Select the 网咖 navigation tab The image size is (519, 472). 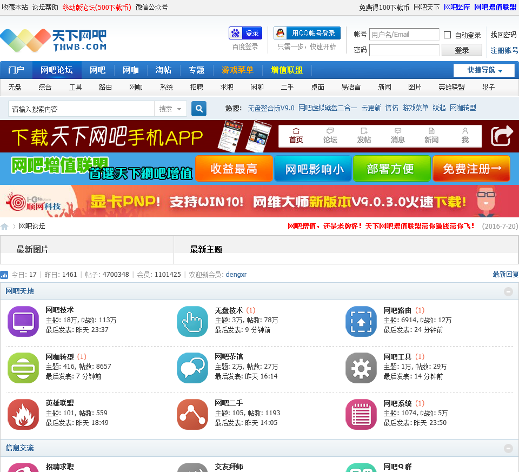[131, 70]
